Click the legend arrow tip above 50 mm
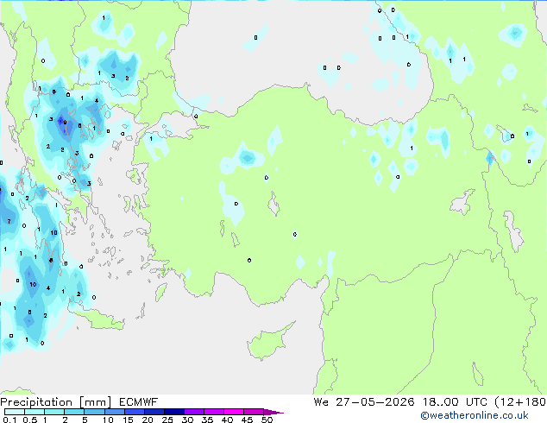Image resolution: width=547 pixels, height=423 pixels. coord(273,412)
